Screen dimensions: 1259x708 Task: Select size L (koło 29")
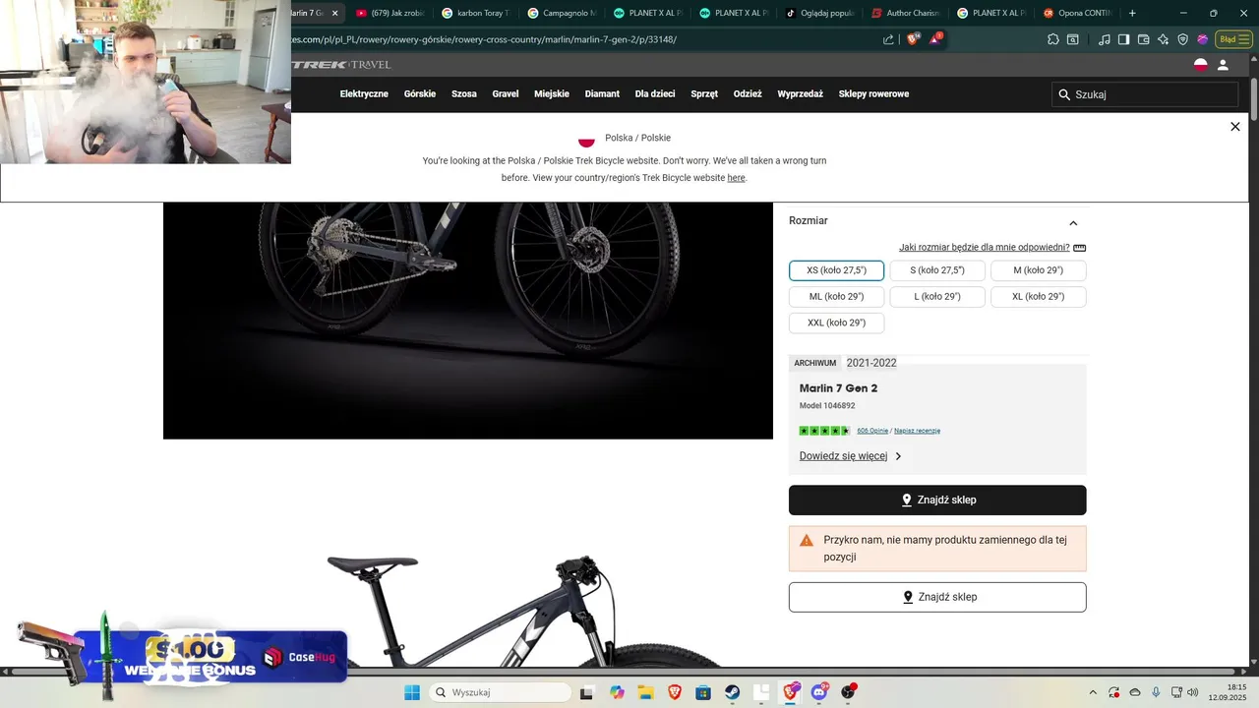pyautogui.click(x=937, y=297)
